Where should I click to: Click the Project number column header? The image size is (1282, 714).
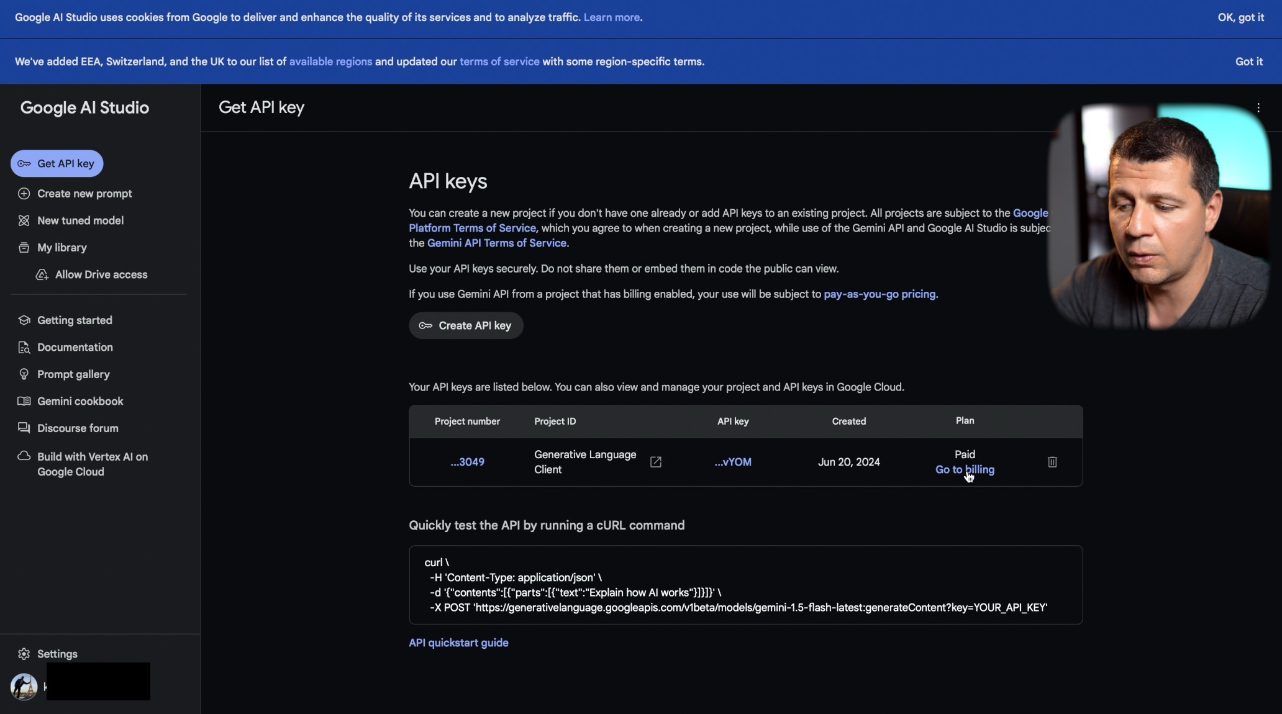[467, 422]
